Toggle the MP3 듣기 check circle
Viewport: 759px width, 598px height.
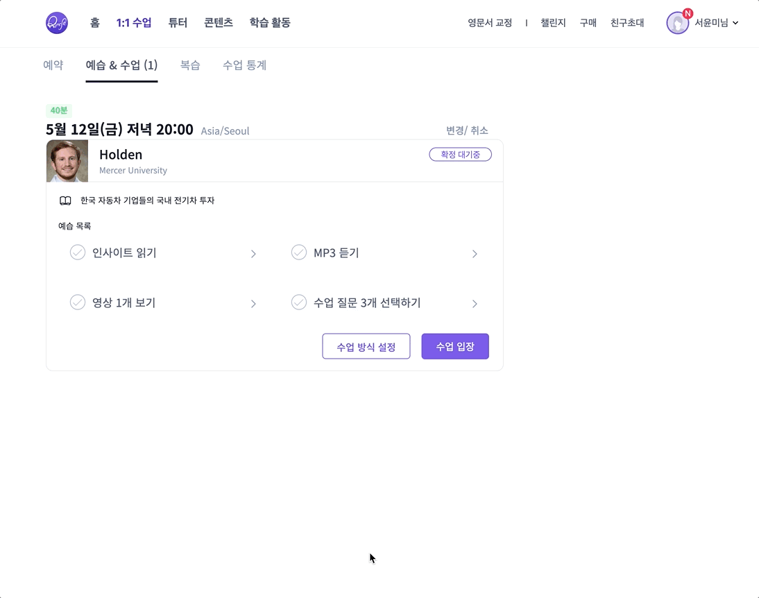pyautogui.click(x=298, y=253)
